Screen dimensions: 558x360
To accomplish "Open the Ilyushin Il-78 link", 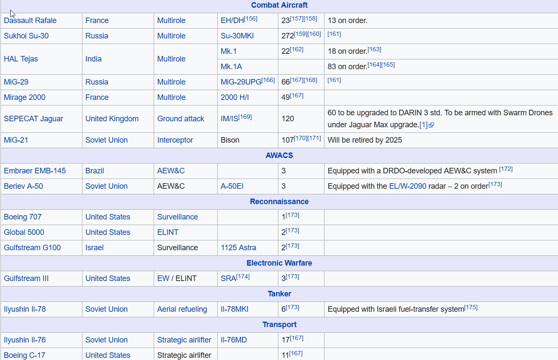I will 25,309.
